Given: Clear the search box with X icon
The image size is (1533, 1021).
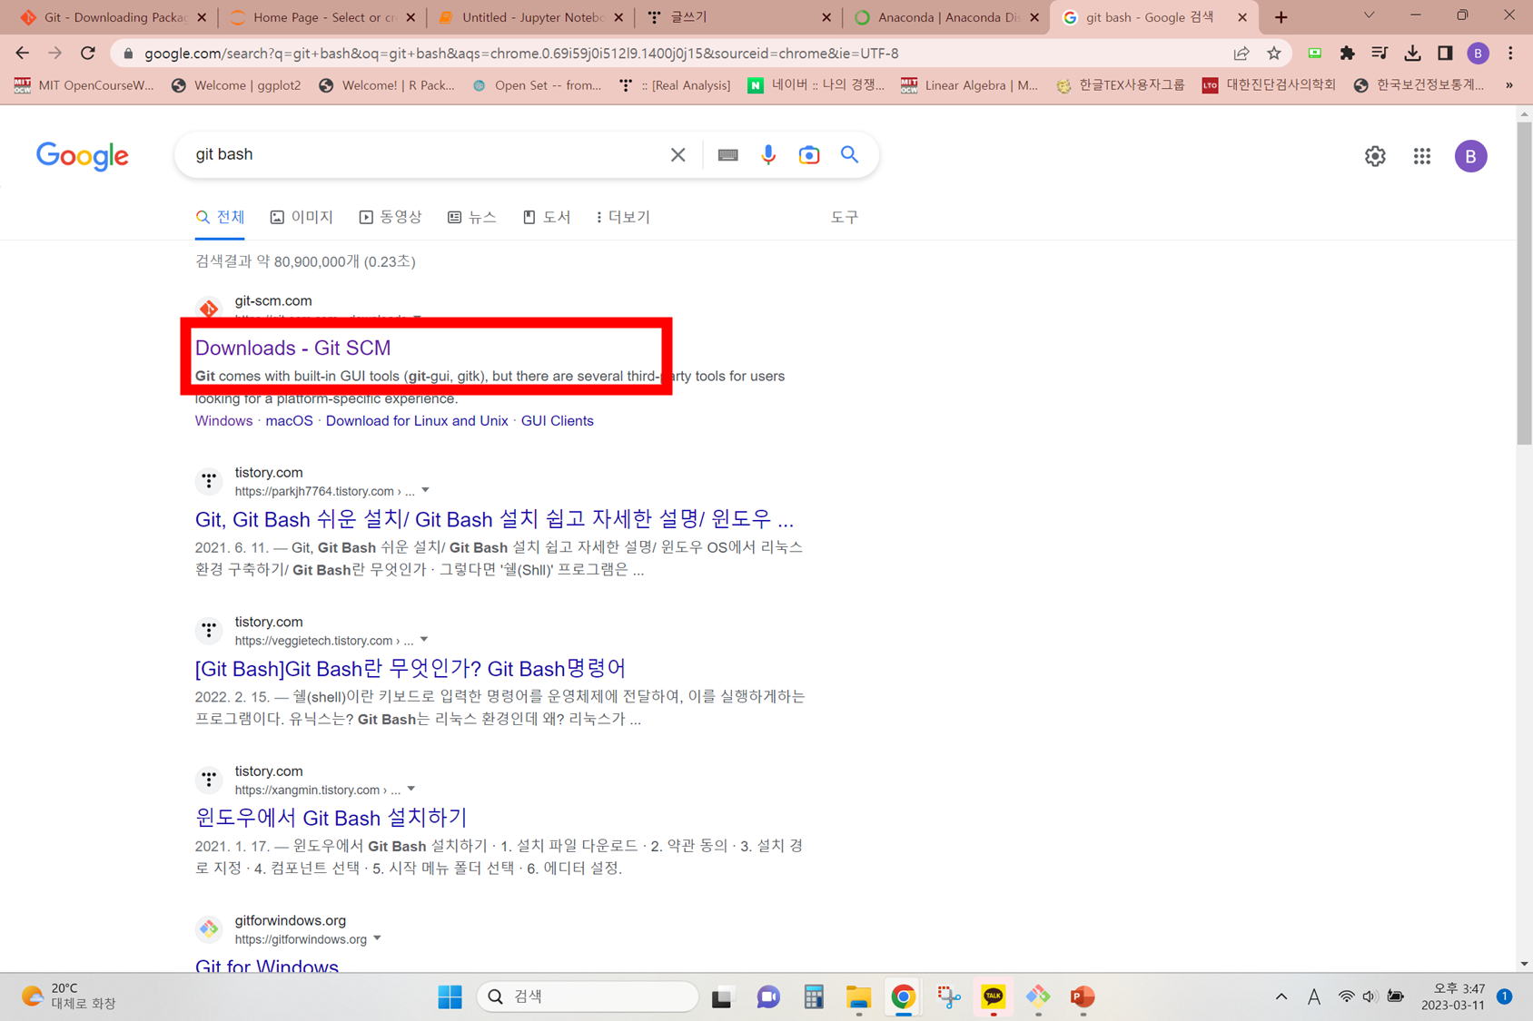Looking at the screenshot, I should click(x=677, y=154).
